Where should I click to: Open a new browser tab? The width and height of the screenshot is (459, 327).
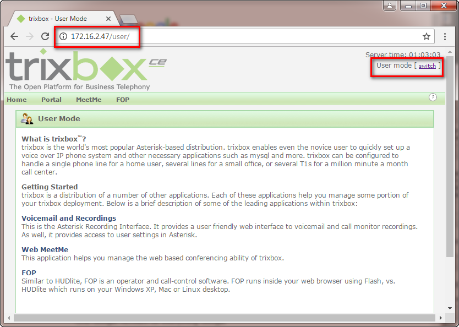pyautogui.click(x=128, y=18)
